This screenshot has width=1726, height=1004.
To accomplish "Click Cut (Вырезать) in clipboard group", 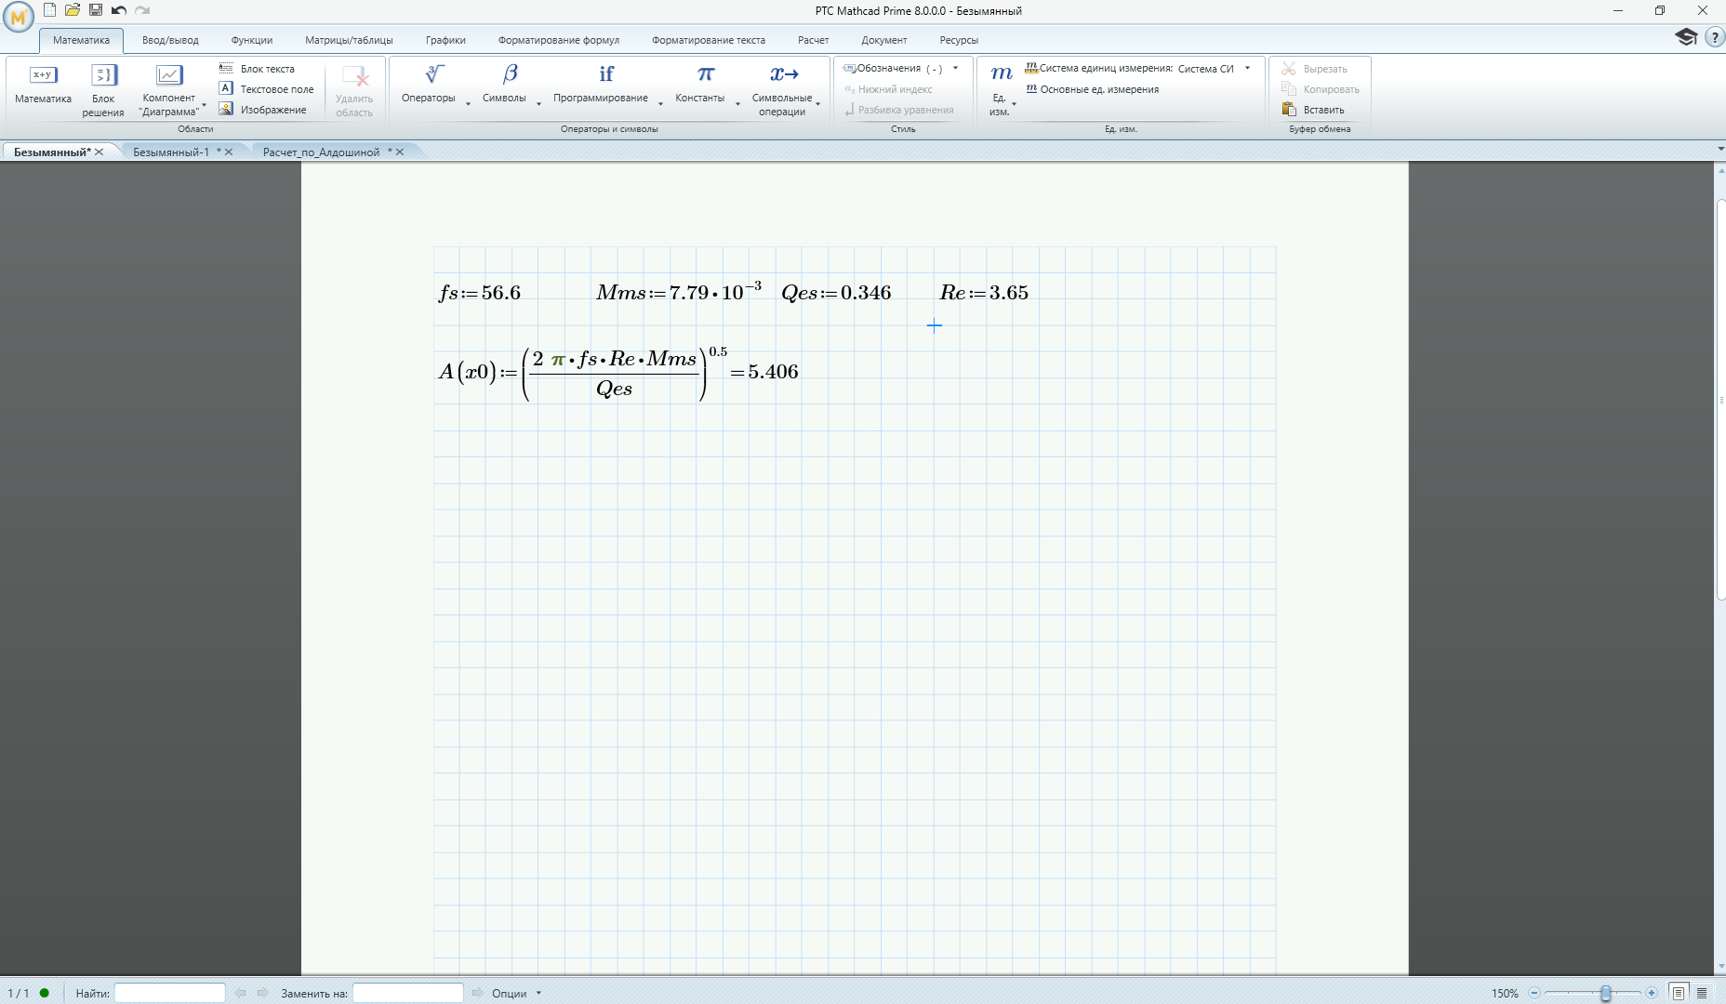I will click(1315, 69).
